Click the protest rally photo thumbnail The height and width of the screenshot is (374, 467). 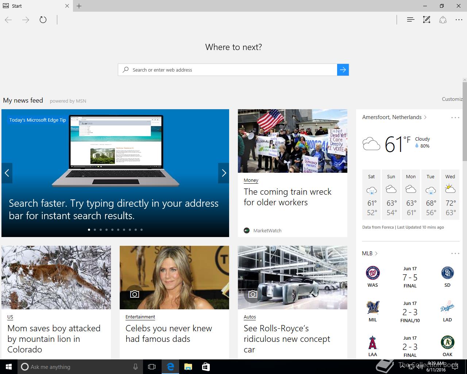(x=293, y=141)
